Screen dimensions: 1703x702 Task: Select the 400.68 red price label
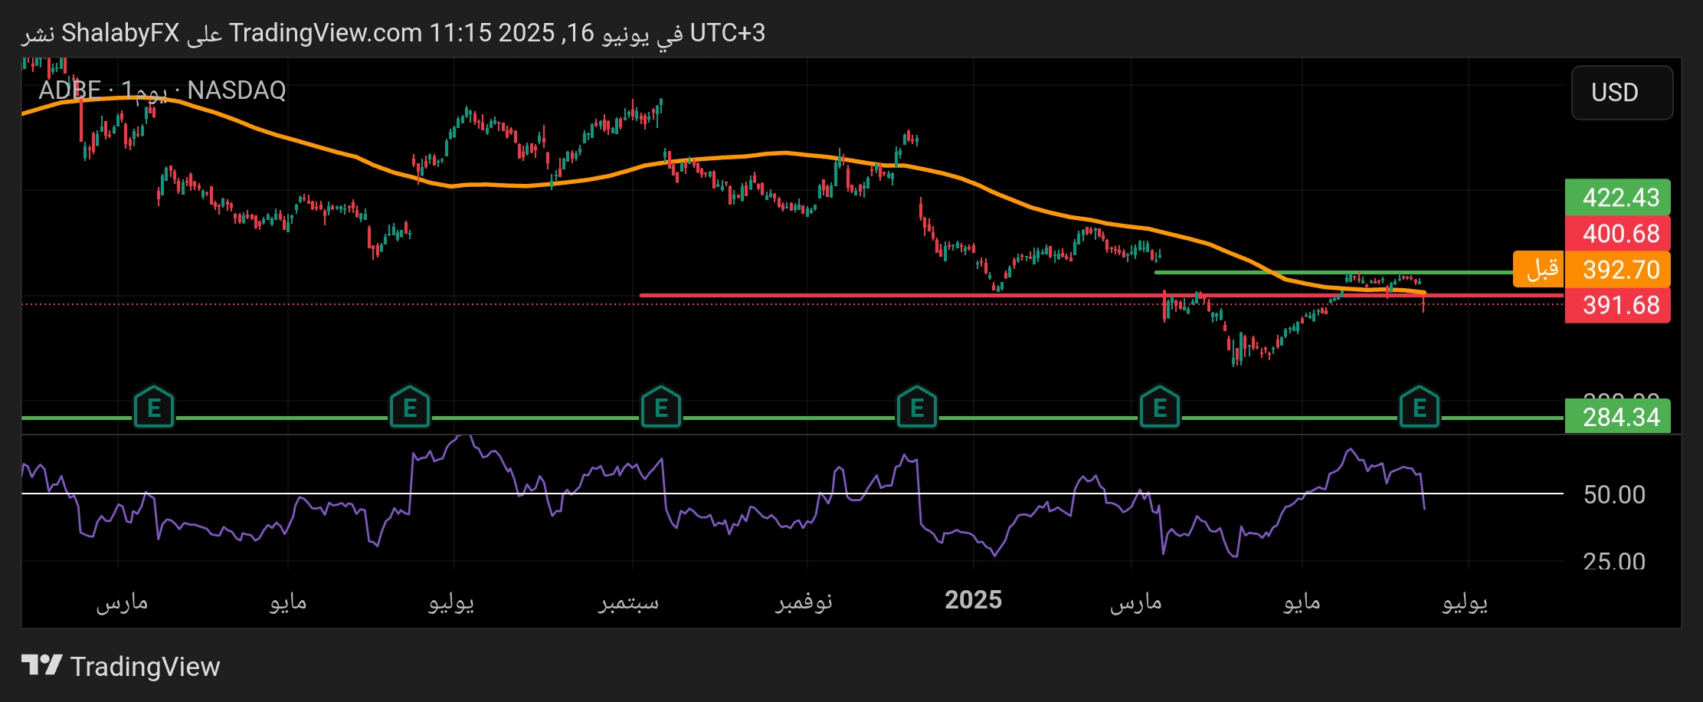(1617, 234)
